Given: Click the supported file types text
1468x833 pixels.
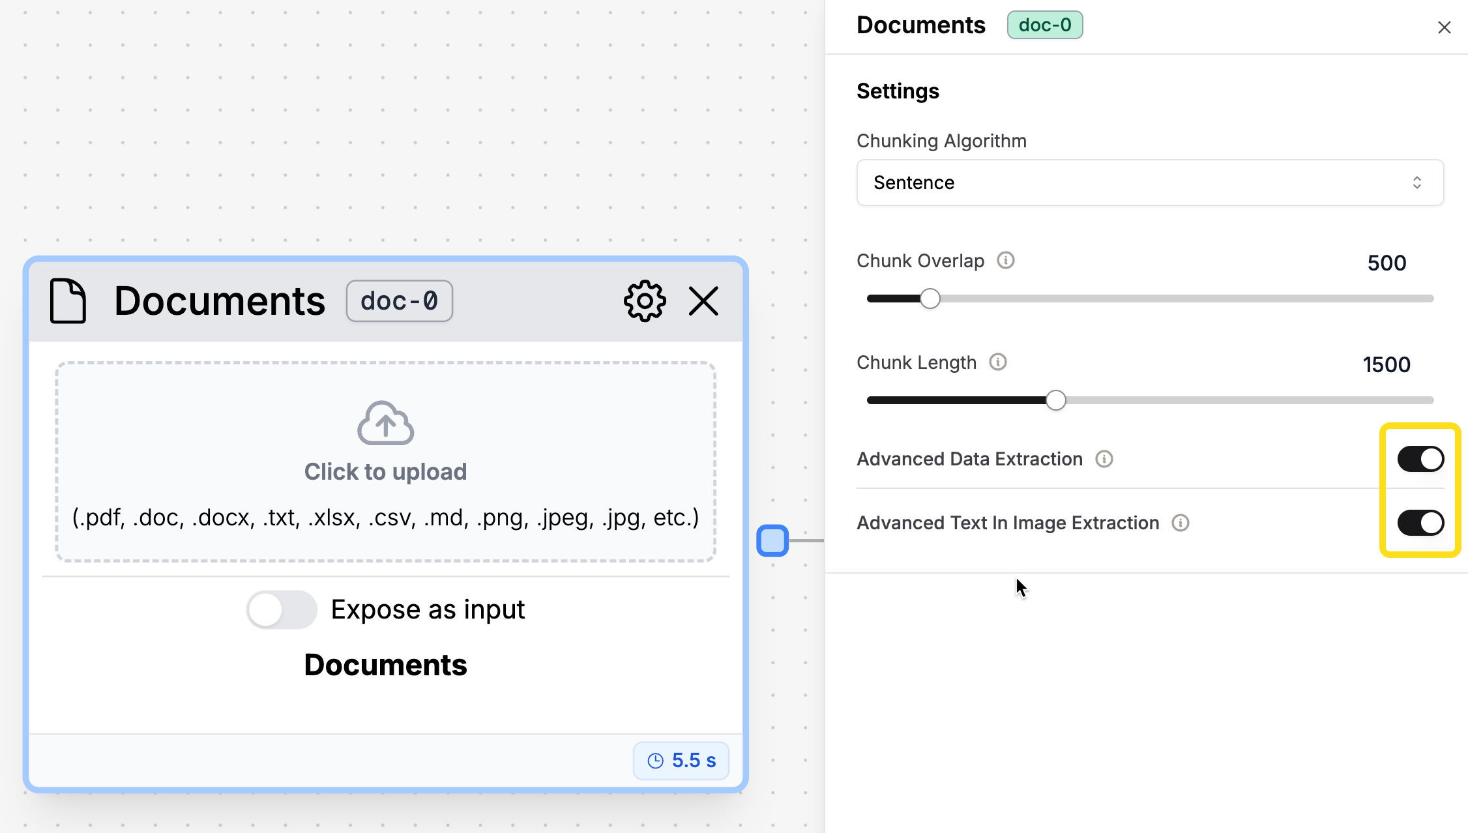Looking at the screenshot, I should coord(385,518).
